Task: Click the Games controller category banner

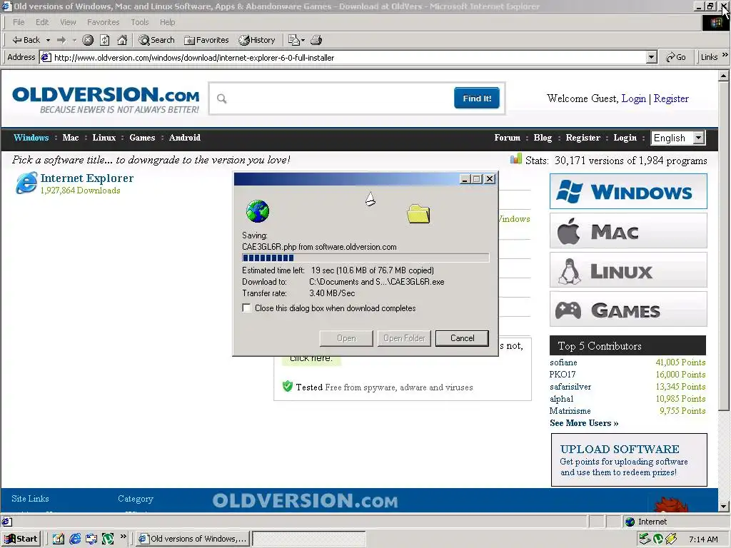Action: point(628,309)
